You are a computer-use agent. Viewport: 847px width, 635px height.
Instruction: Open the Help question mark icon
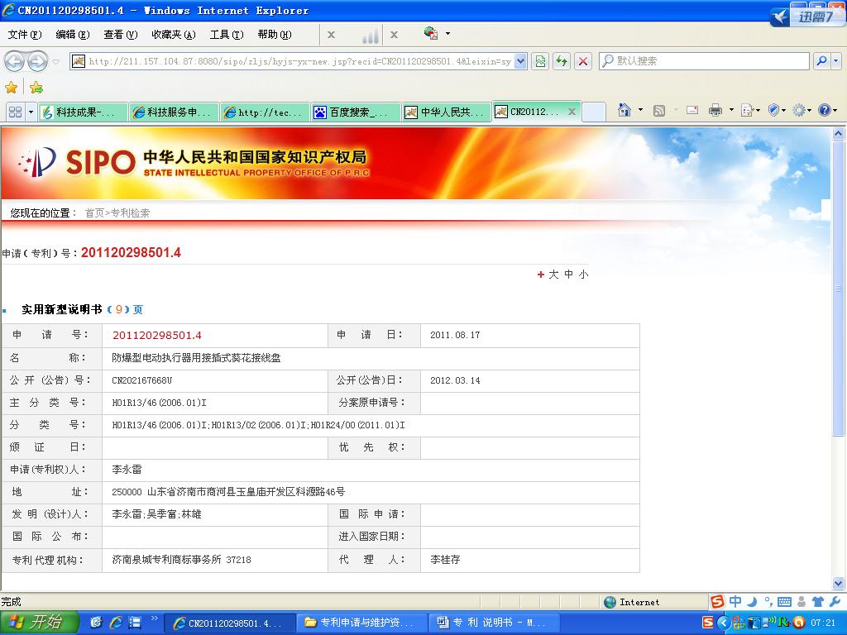coord(825,111)
